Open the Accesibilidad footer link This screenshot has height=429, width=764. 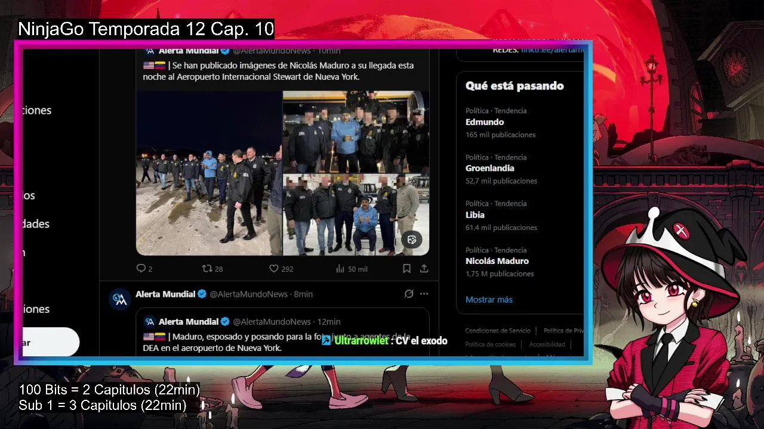[547, 344]
